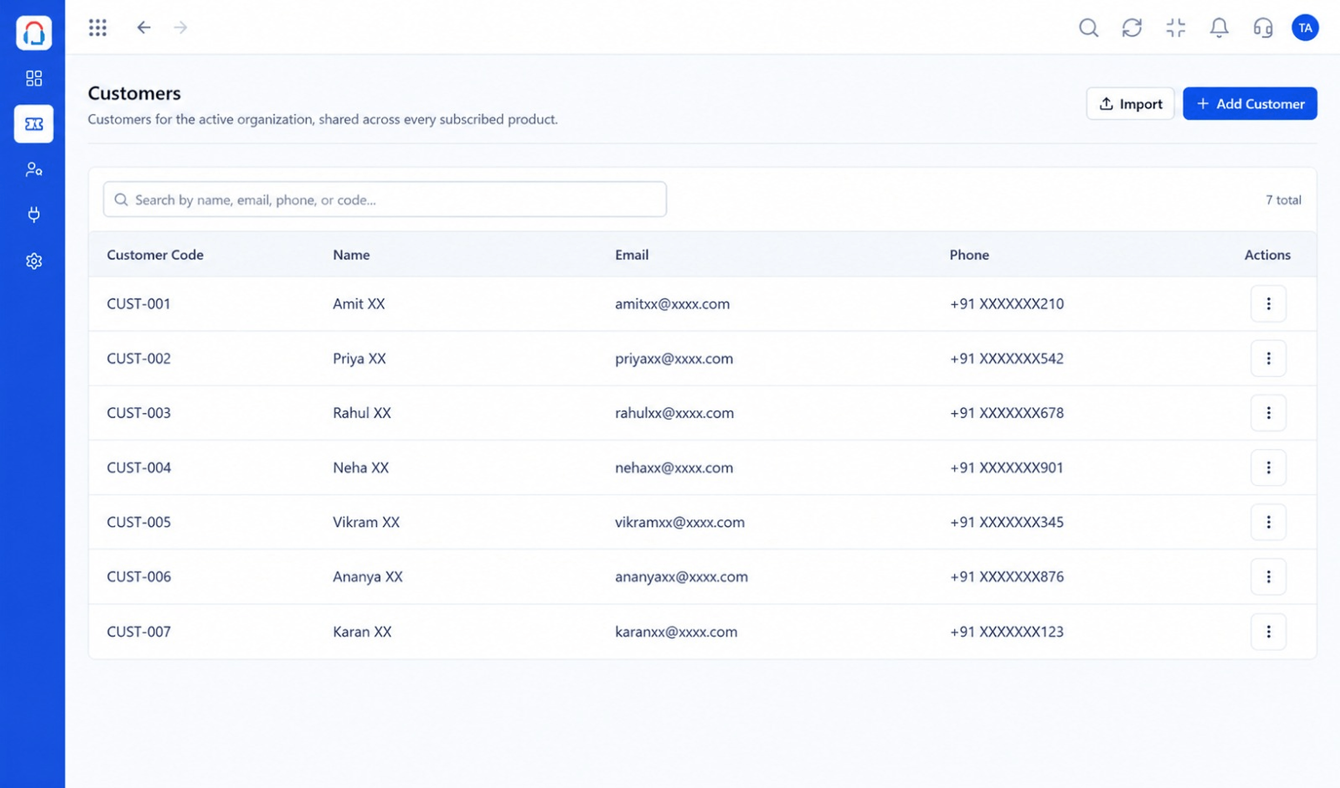Open actions menu for Rahul XX

(1268, 412)
